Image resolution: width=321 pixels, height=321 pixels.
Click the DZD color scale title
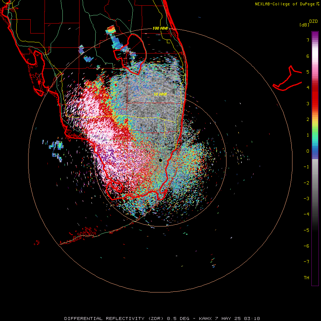[314, 21]
